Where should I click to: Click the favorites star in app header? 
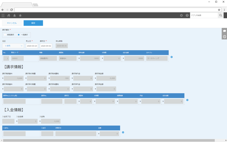(20, 15)
